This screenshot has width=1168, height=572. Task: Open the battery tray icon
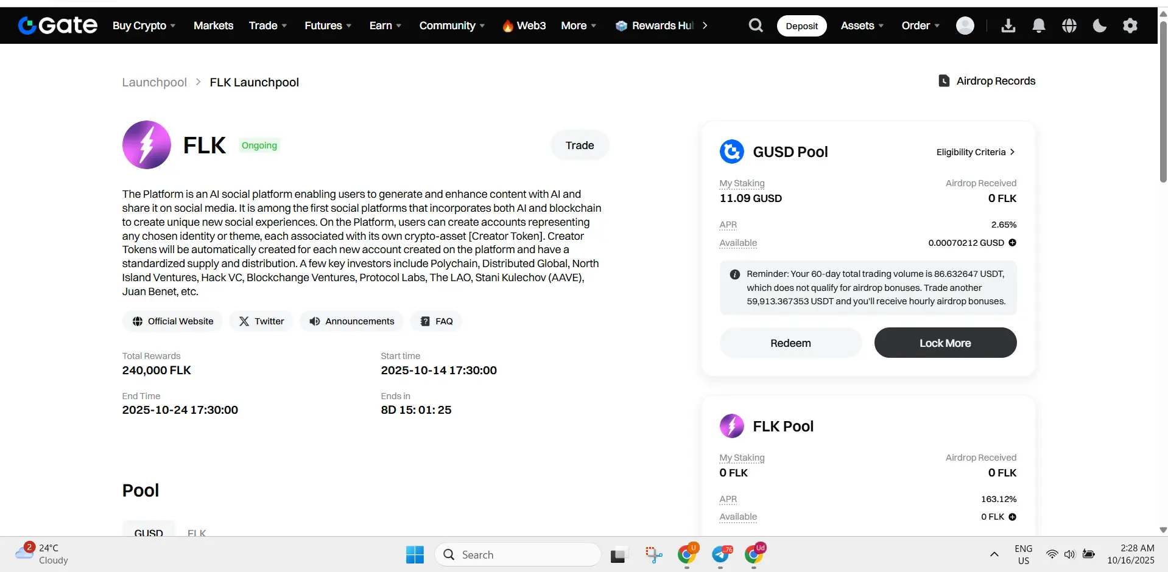coord(1089,554)
